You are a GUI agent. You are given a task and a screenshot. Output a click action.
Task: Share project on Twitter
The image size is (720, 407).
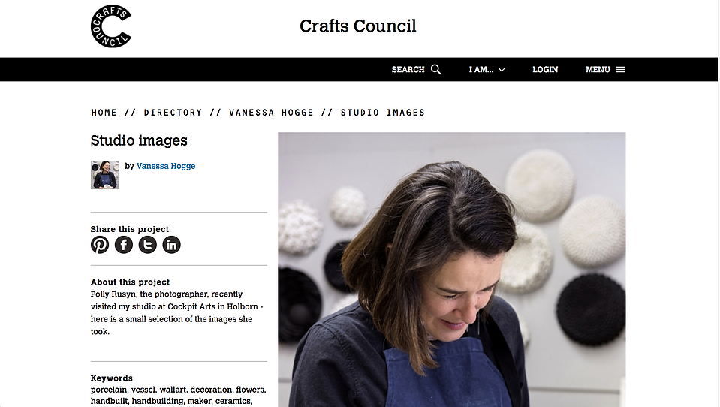[x=147, y=244]
